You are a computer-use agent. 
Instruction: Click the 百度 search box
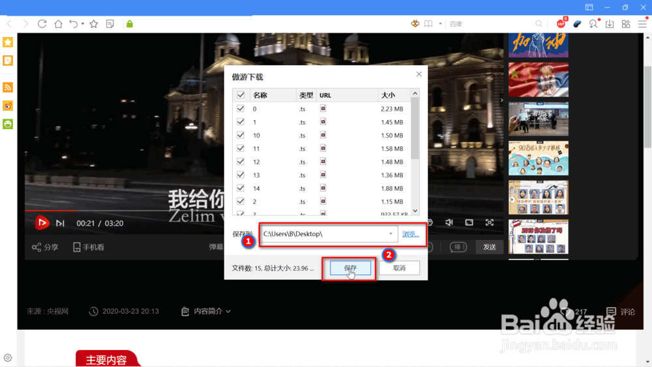(x=491, y=24)
